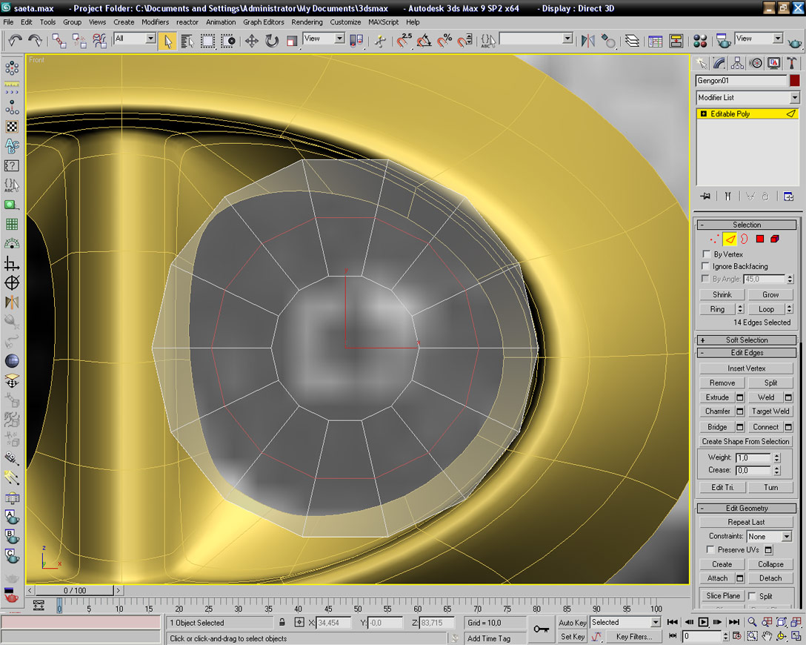Open the Constraints dropdown
This screenshot has width=806, height=645.
(770, 536)
